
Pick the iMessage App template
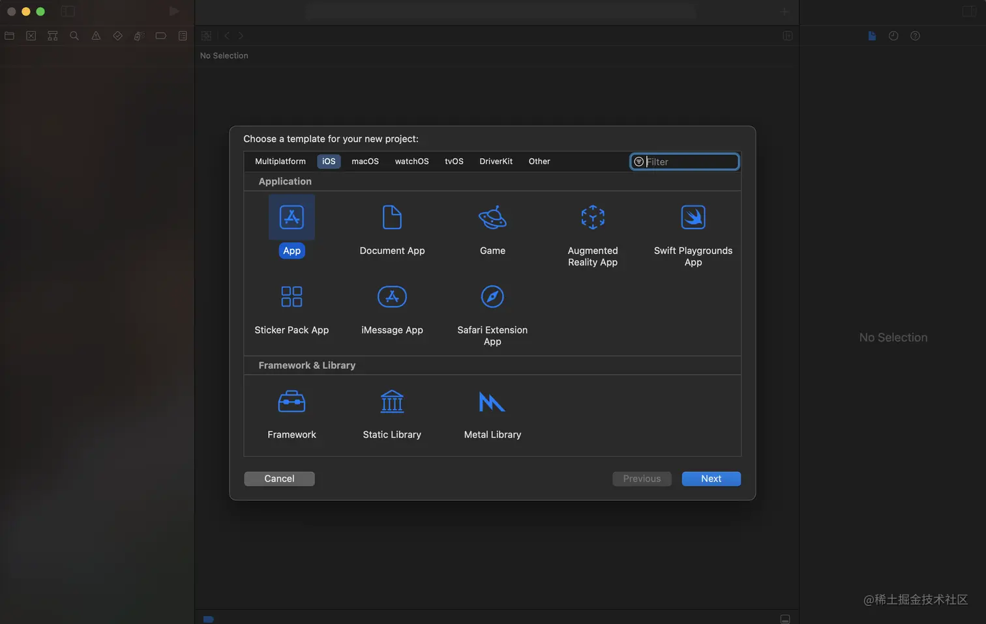(x=392, y=297)
